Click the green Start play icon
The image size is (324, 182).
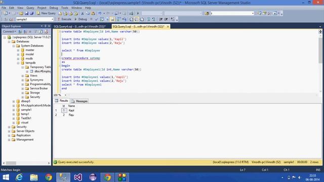138,13
